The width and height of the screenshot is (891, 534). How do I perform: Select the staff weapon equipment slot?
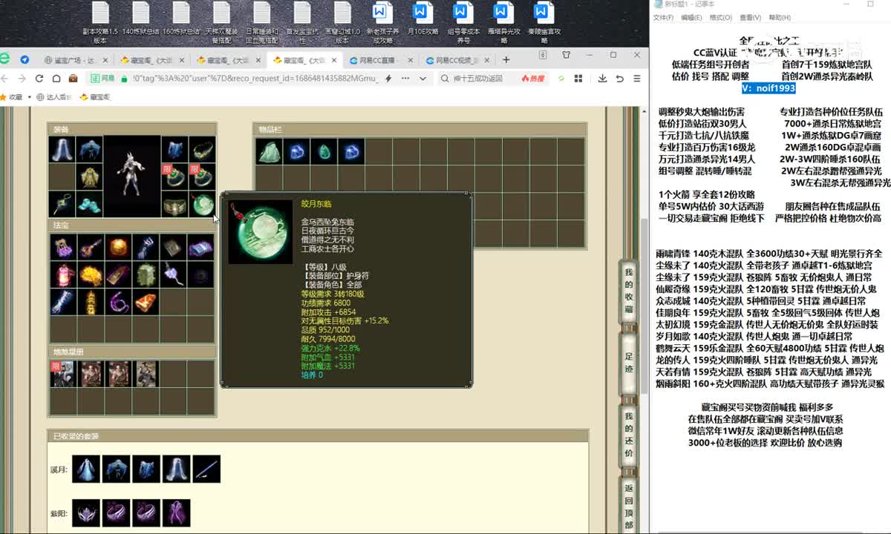62,205
